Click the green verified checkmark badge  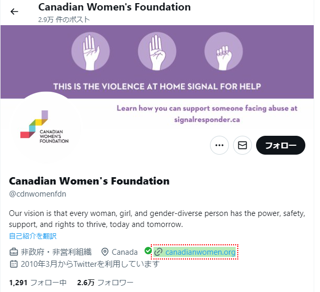(148, 251)
